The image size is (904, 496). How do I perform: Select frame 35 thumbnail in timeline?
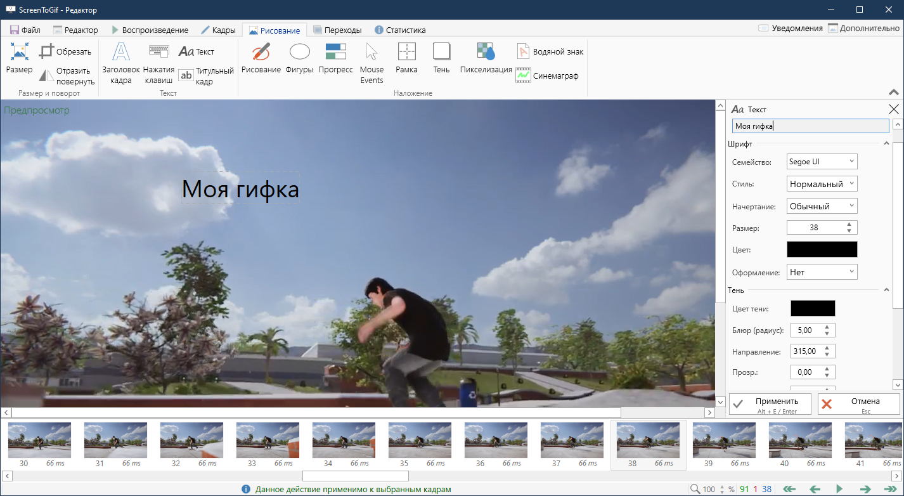420,440
